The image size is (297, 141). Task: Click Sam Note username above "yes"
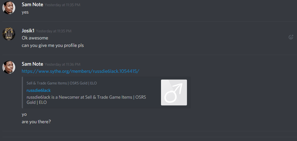pyautogui.click(x=32, y=5)
